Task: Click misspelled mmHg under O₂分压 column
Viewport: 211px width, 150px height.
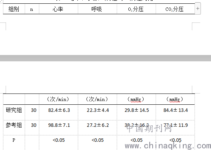Action: (x=136, y=100)
